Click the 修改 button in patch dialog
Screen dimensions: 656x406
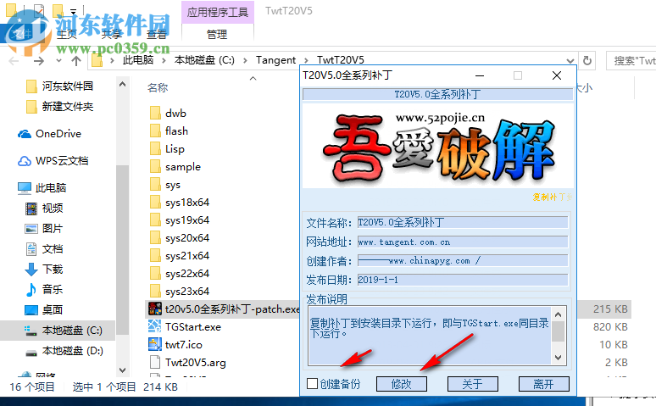[x=402, y=384]
